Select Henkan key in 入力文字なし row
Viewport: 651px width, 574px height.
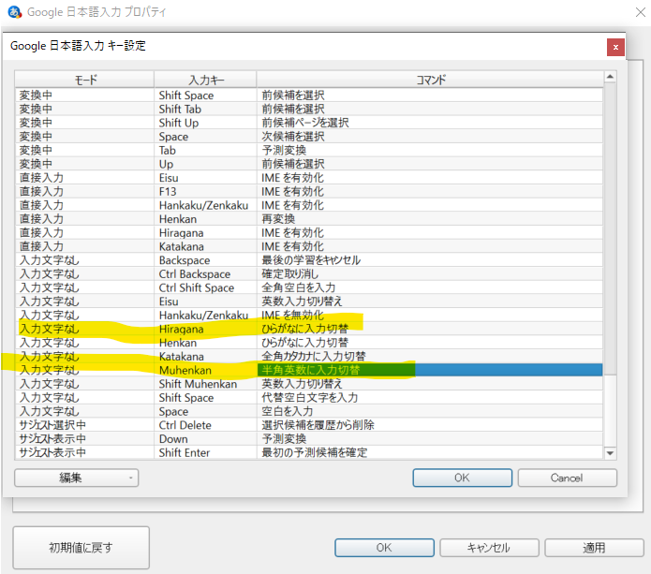click(205, 343)
